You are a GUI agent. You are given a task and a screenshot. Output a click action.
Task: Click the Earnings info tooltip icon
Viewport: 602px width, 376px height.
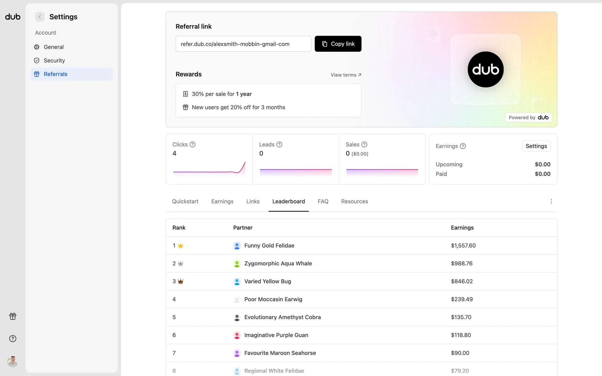(463, 146)
